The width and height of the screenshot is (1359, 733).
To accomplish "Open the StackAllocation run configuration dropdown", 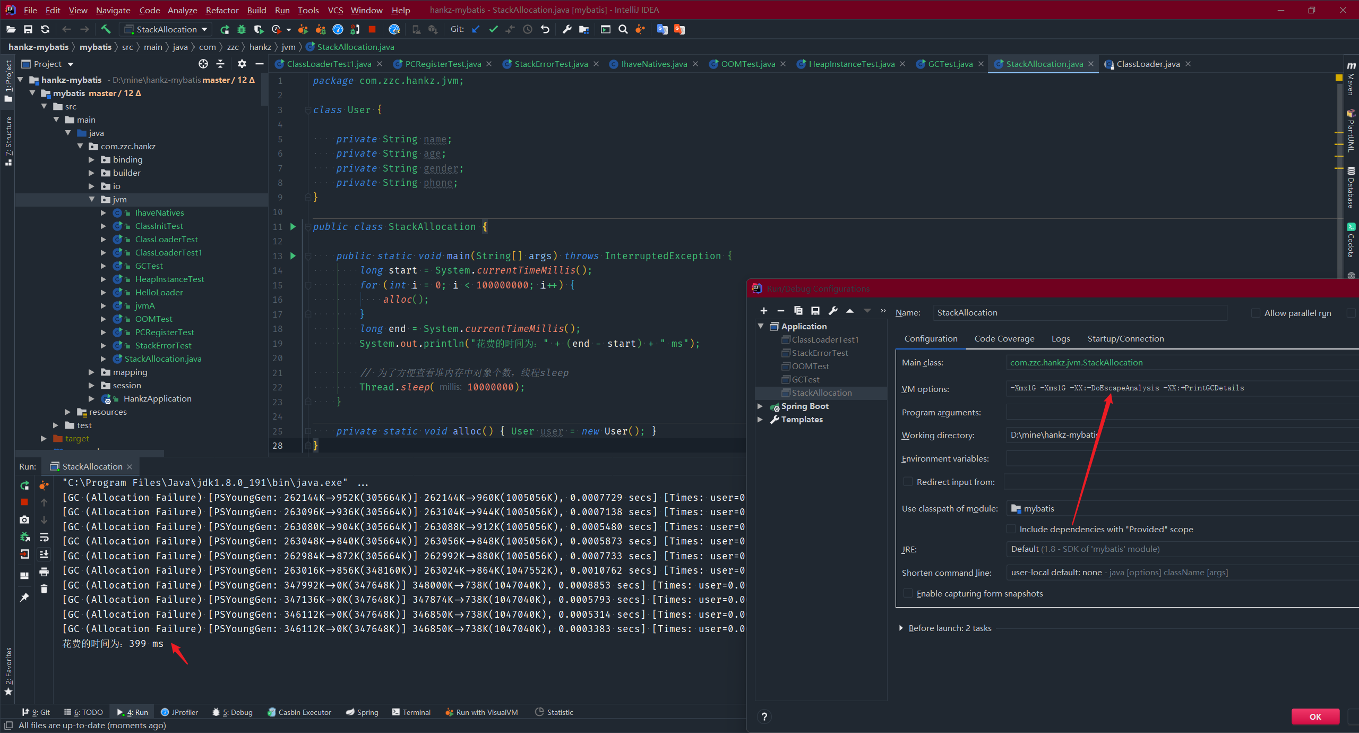I will point(166,29).
